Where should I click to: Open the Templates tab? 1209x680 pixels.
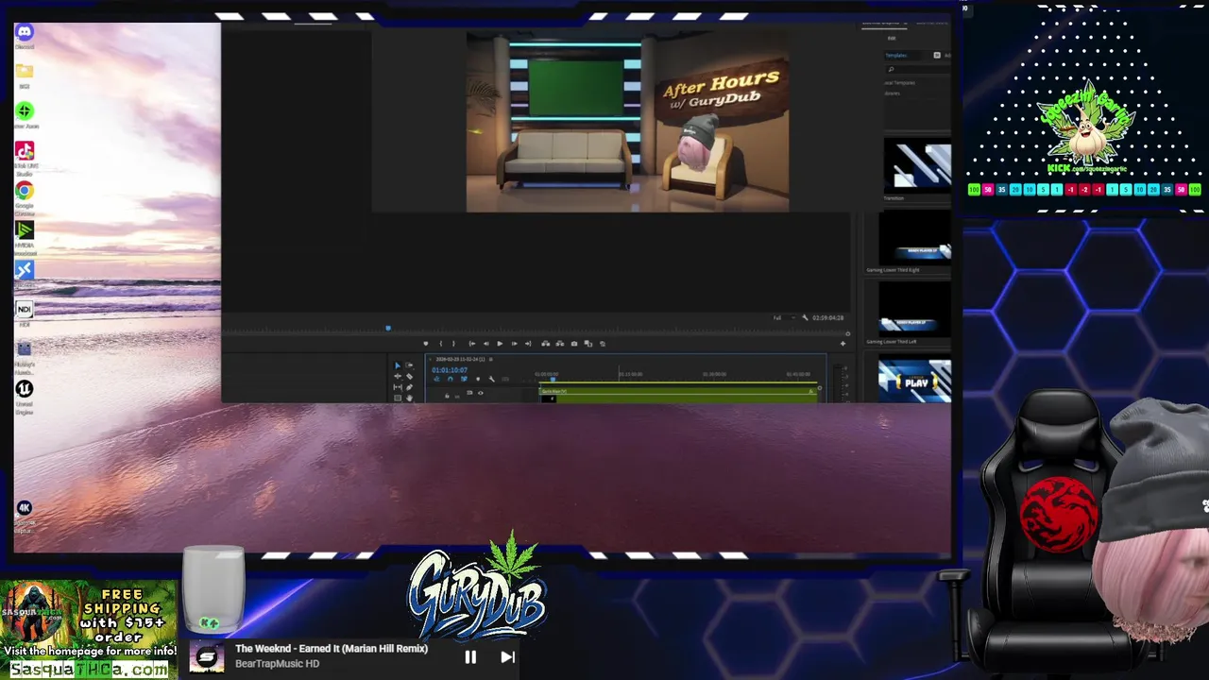point(896,56)
